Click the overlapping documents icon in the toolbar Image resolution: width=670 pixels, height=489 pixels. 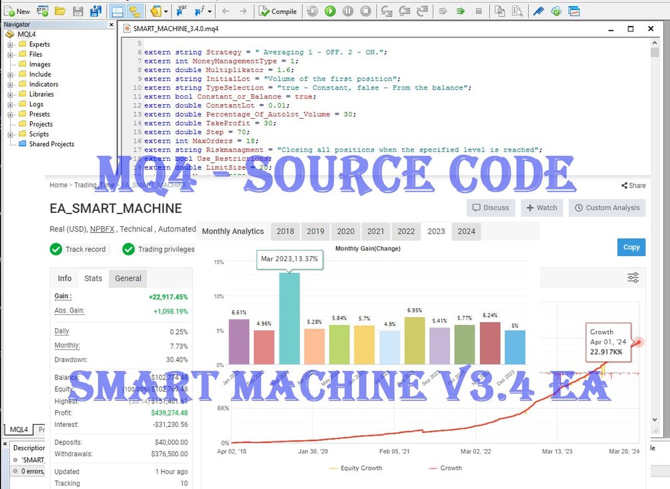click(x=499, y=11)
